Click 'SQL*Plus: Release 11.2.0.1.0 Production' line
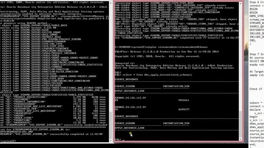The image size is (264, 148). tap(167, 51)
